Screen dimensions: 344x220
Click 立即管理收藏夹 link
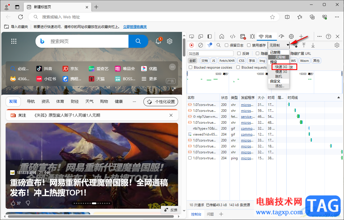[135, 27]
